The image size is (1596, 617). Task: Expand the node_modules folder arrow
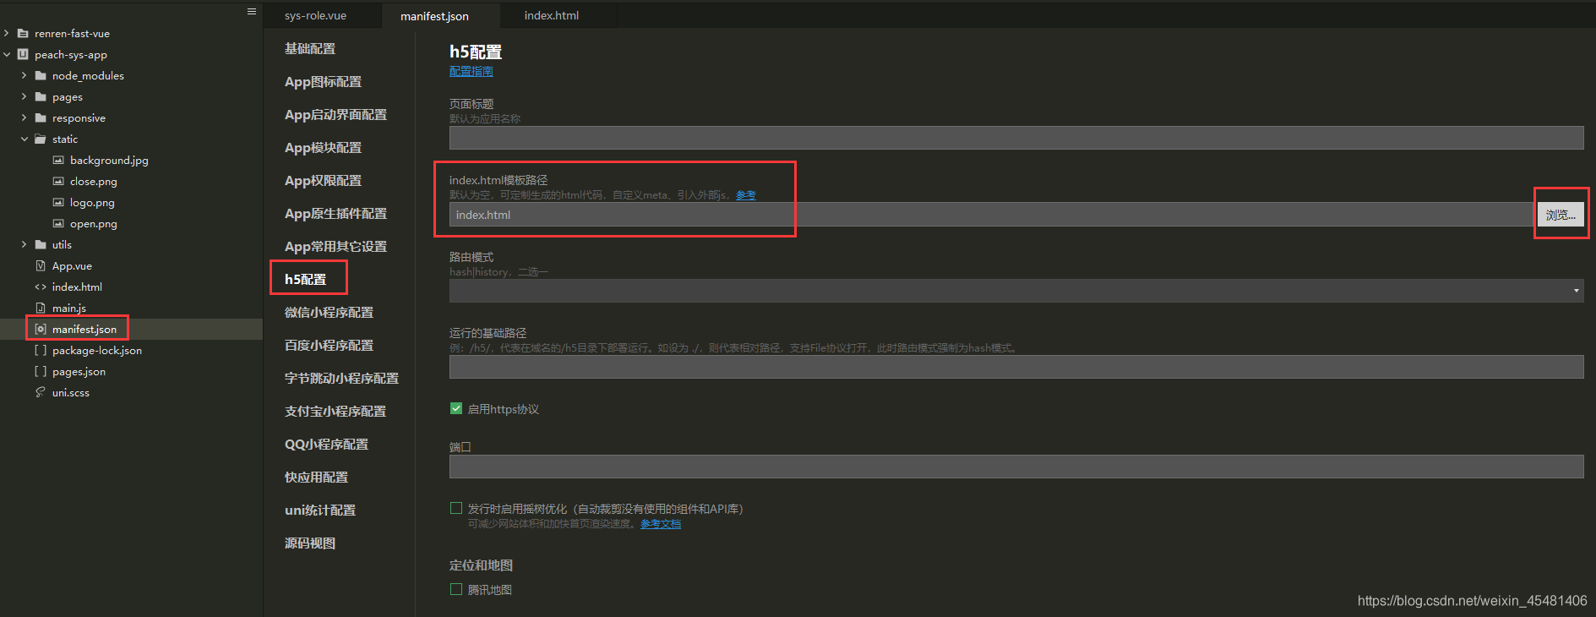25,76
